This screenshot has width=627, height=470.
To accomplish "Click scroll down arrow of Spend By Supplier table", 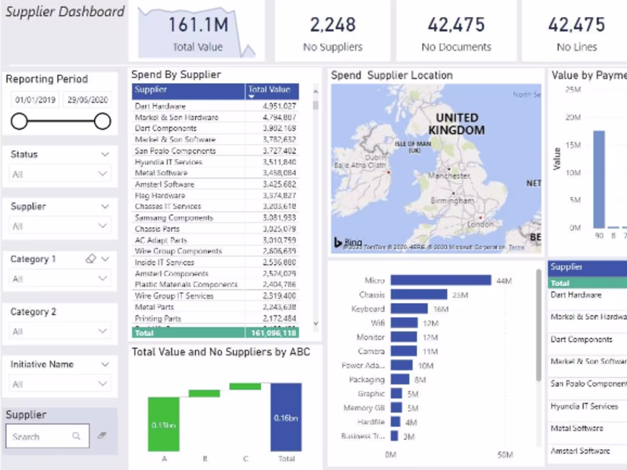I will (316, 323).
